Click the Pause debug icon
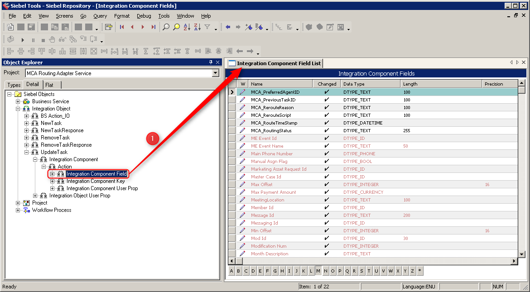Screen dimensions: 530x292 tap(33, 39)
